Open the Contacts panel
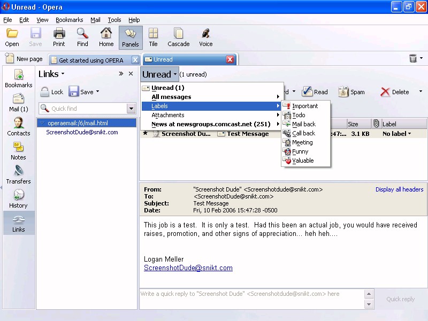This screenshot has height=321, width=428. click(18, 127)
